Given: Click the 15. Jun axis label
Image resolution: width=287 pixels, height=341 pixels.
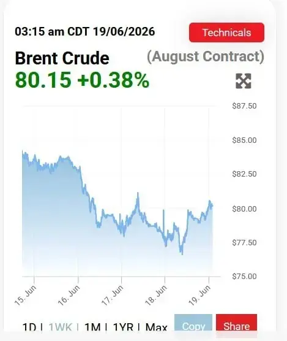Looking at the screenshot, I should [26, 296].
